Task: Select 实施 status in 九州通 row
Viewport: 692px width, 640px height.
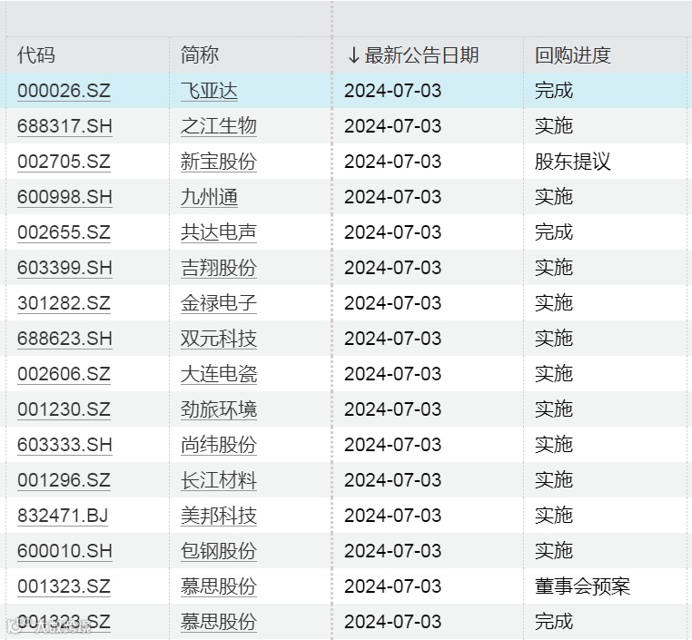Action: 554,197
